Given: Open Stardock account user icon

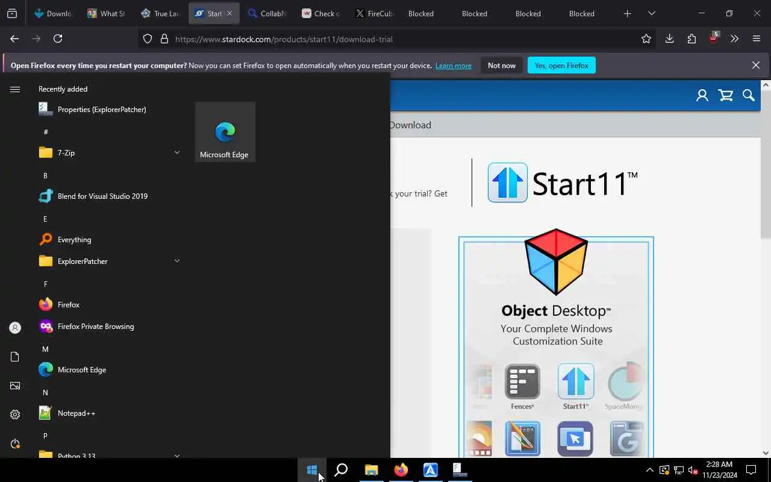Looking at the screenshot, I should 702,95.
